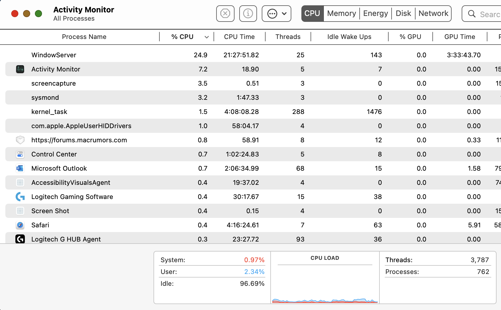Select the https://forums.macrumors.com process name
The width and height of the screenshot is (501, 310).
pyautogui.click(x=79, y=140)
